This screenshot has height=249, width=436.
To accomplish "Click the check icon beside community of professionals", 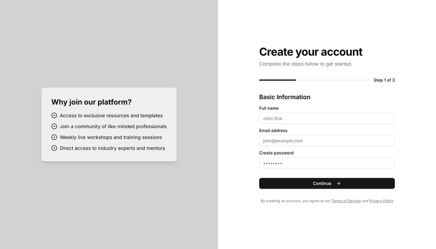I will click(54, 127).
